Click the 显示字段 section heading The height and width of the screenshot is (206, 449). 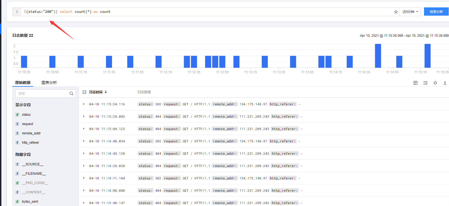click(x=23, y=105)
